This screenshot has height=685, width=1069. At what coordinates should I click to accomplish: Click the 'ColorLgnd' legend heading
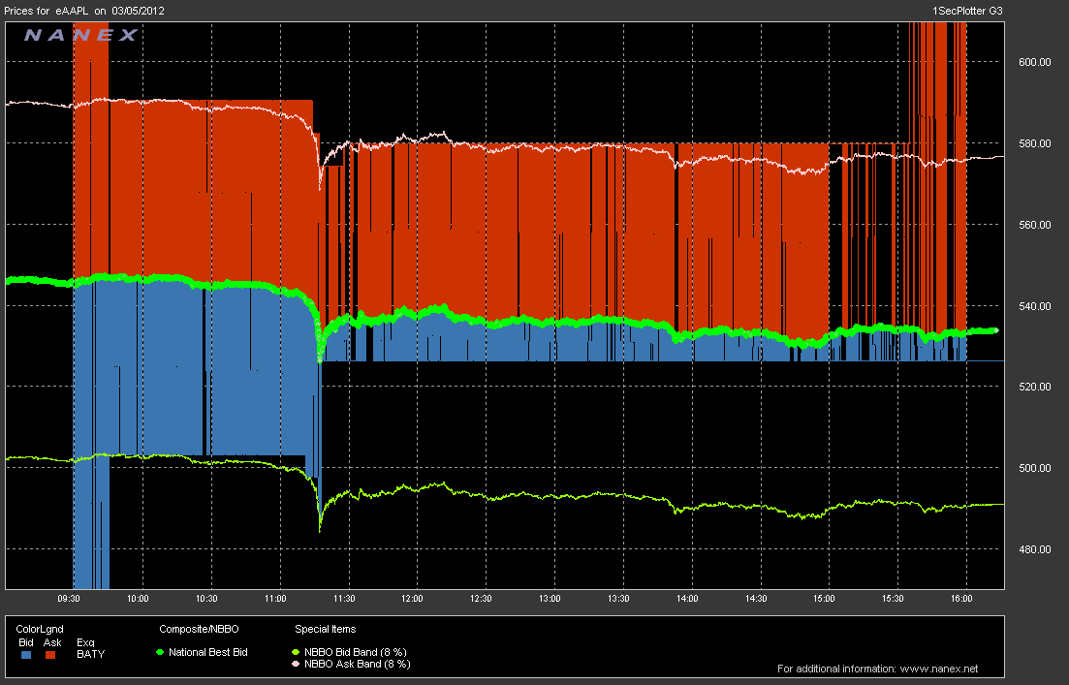click(40, 629)
